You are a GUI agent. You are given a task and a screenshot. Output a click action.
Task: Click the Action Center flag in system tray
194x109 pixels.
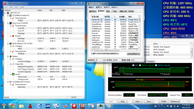168,106
